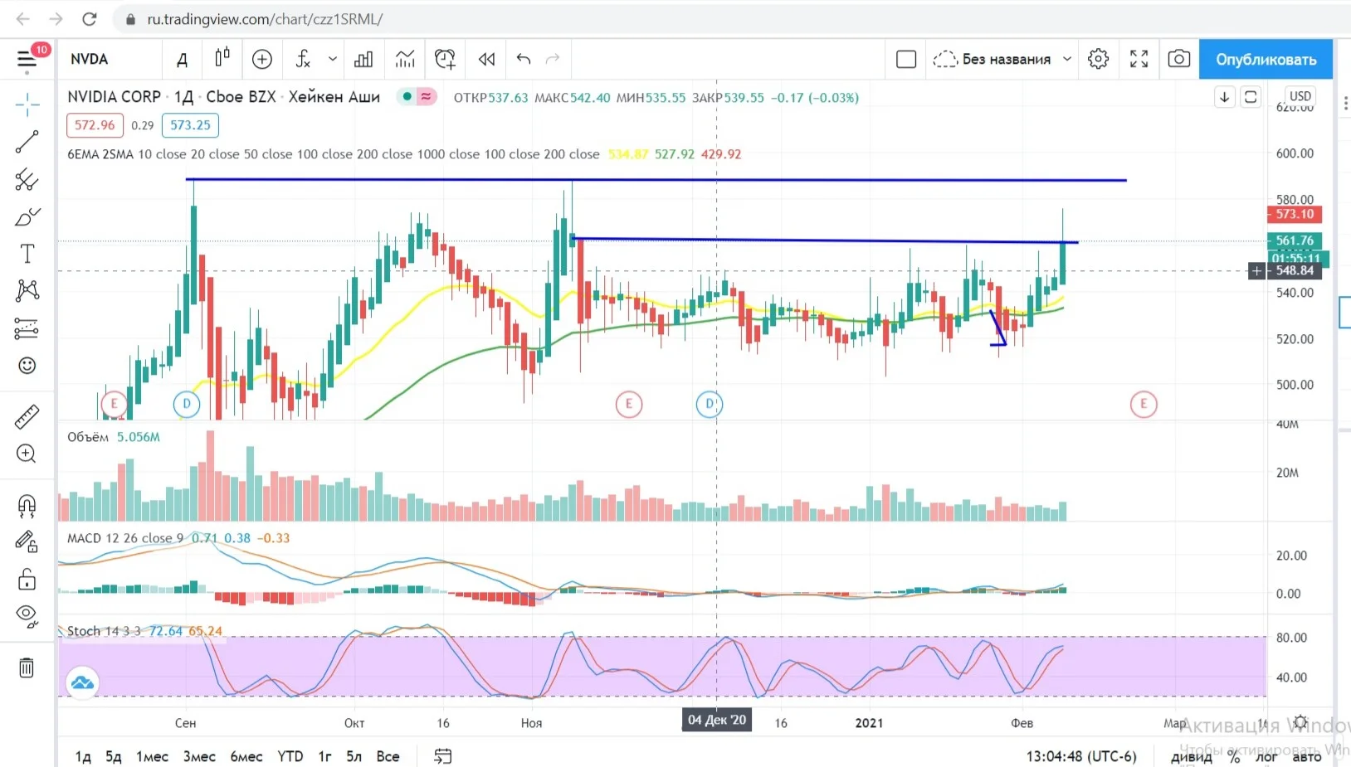
Task: Open the timezone 13:04:48 (UTC-6) menu
Action: point(1081,756)
